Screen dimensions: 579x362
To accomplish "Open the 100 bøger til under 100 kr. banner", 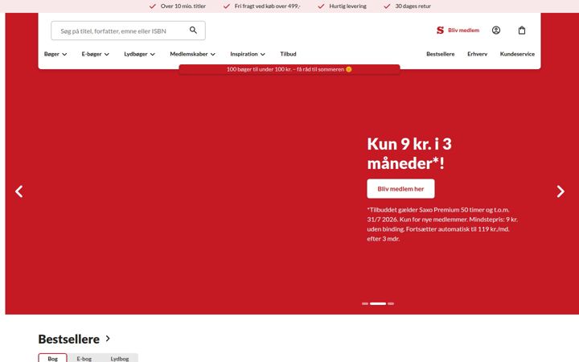I will click(x=289, y=69).
